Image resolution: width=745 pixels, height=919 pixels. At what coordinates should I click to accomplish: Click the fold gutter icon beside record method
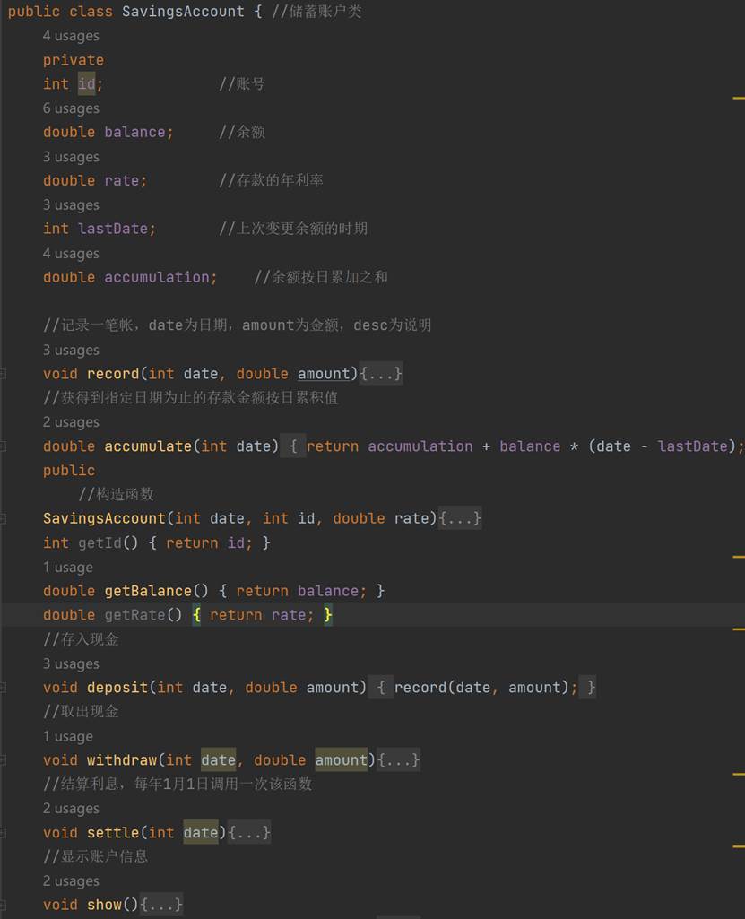click(x=4, y=374)
